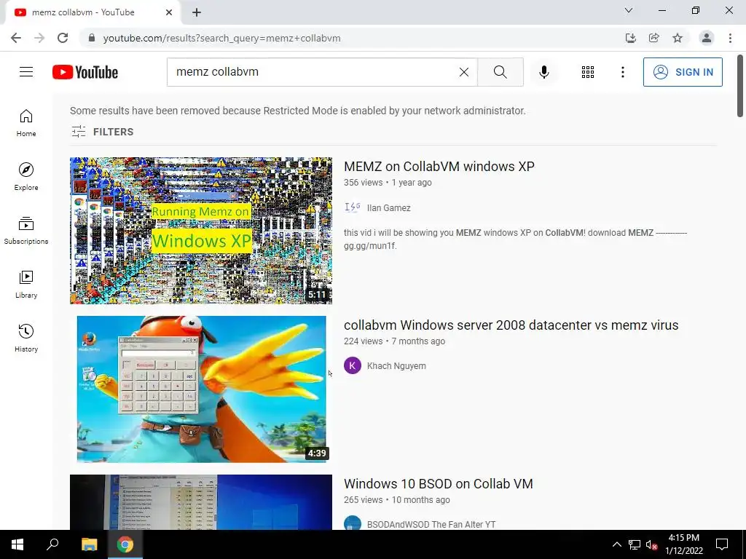Viewport: 746px width, 559px height.
Task: Click the Chrome taskbar icon
Action: point(125,544)
